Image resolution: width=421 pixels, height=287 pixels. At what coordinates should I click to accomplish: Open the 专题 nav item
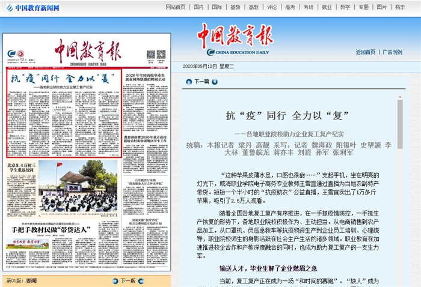363,7
